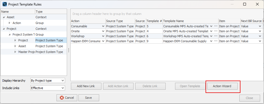Image resolution: width=264 pixels, height=104 pixels.
Task: Open Template Name dropdown for Consumable row
Action: click(x=211, y=26)
